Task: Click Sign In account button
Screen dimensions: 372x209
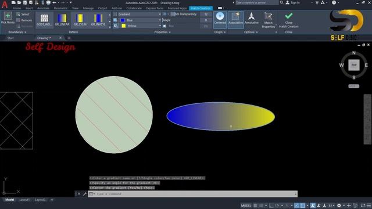Action: coord(292,2)
